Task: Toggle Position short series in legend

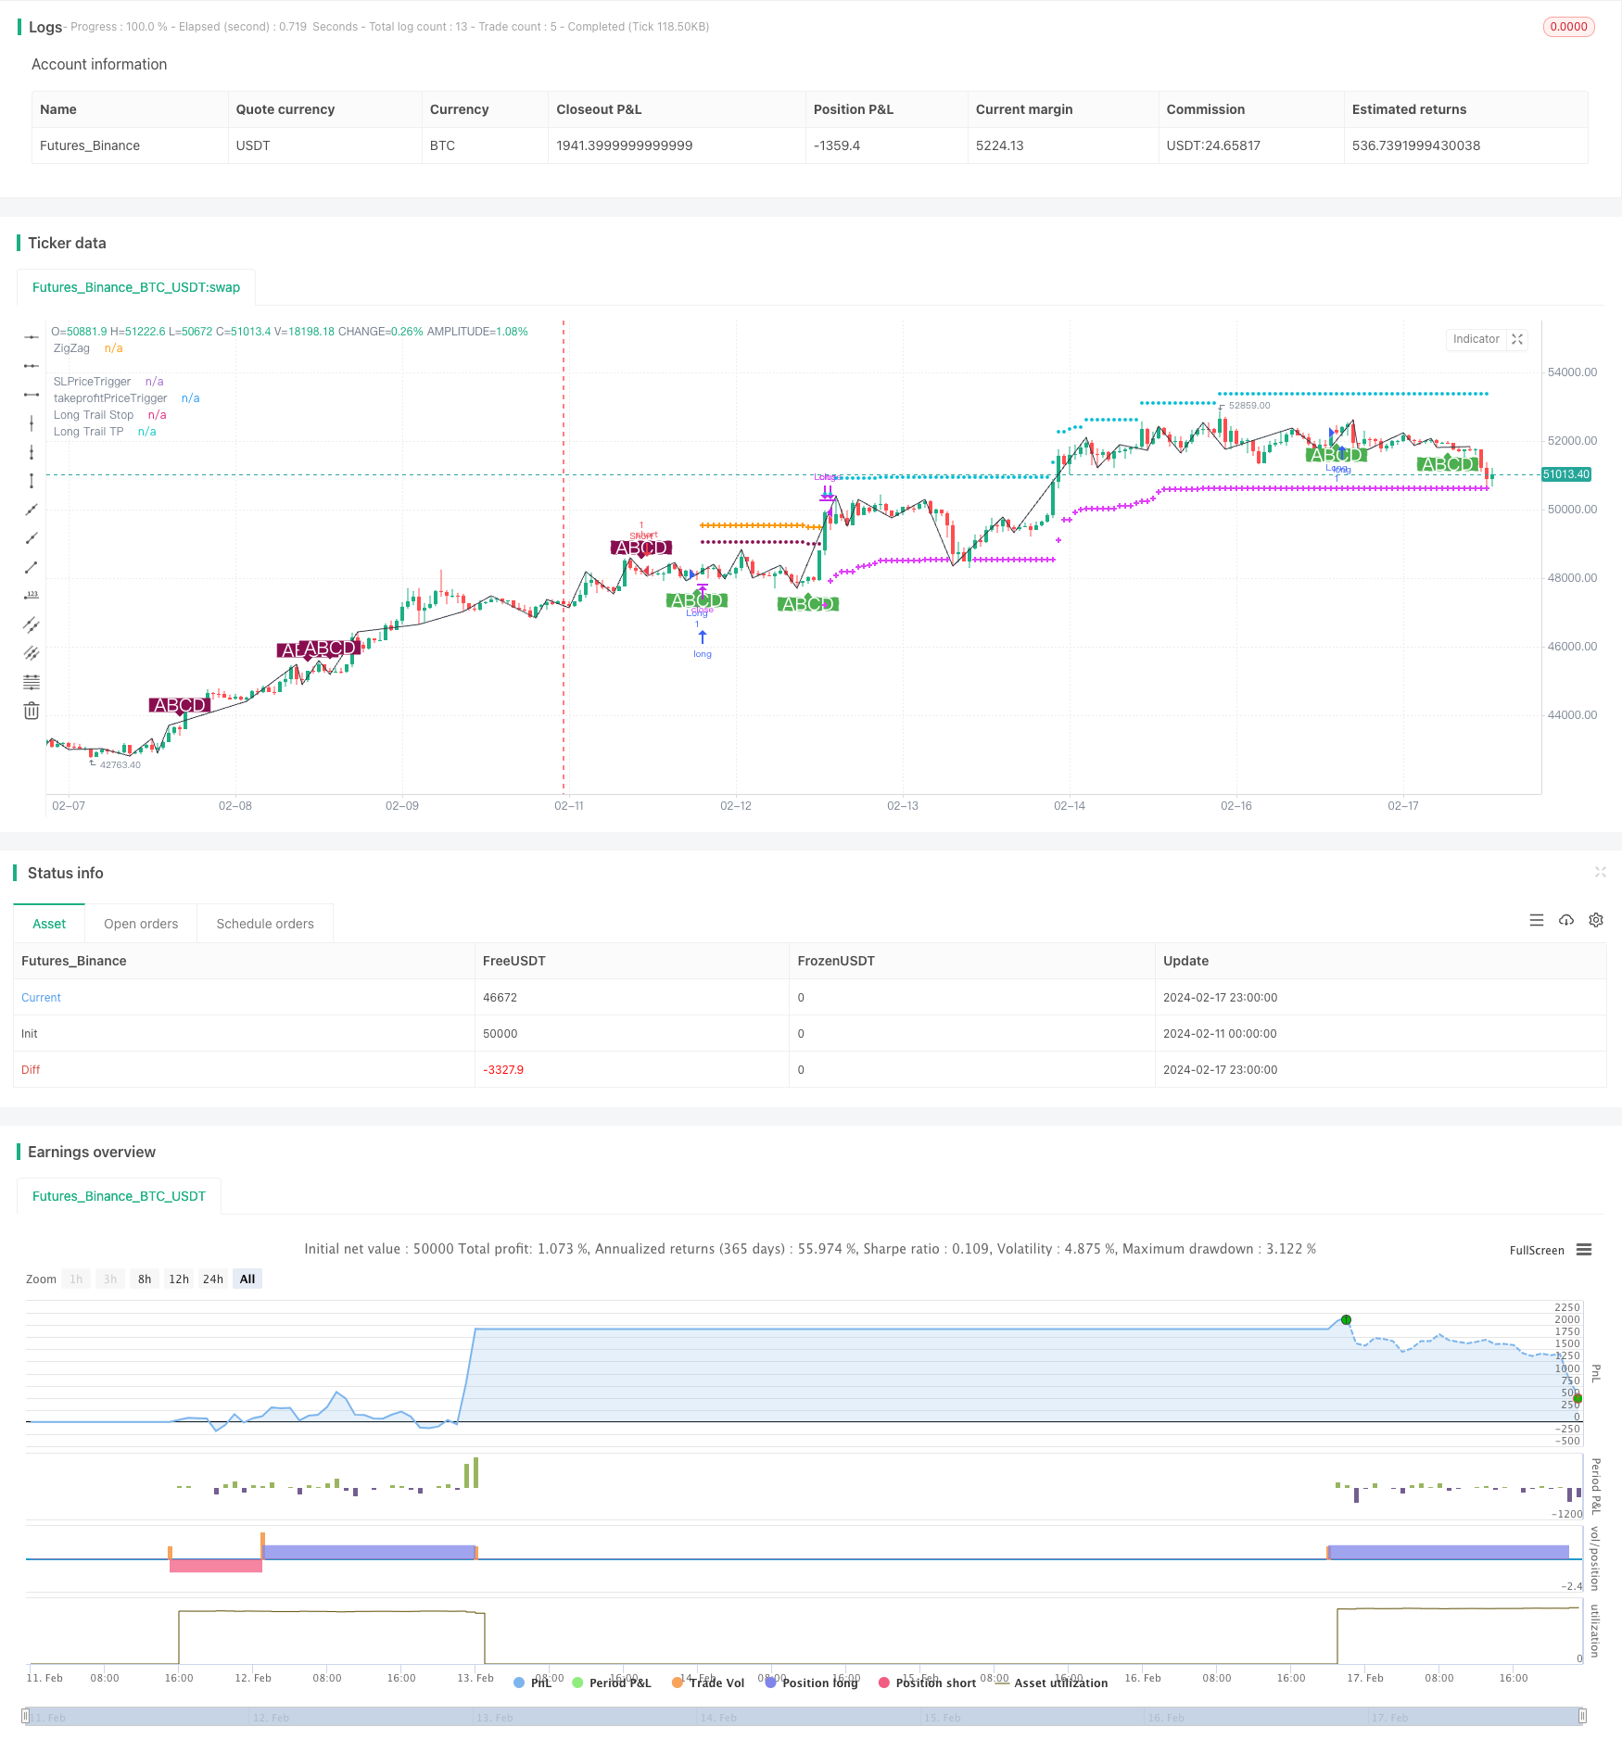Action: (x=927, y=1683)
